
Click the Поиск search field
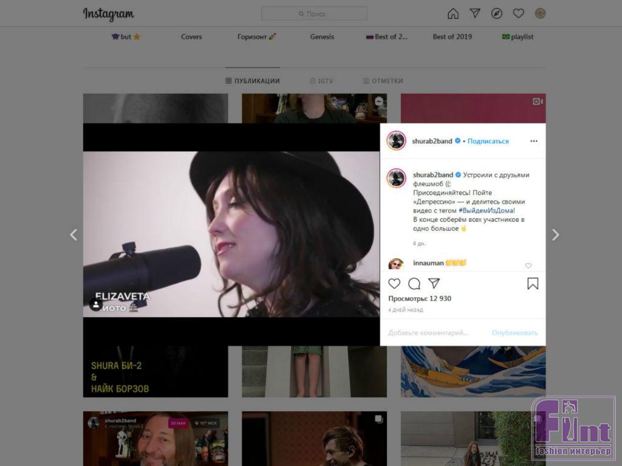pos(314,13)
